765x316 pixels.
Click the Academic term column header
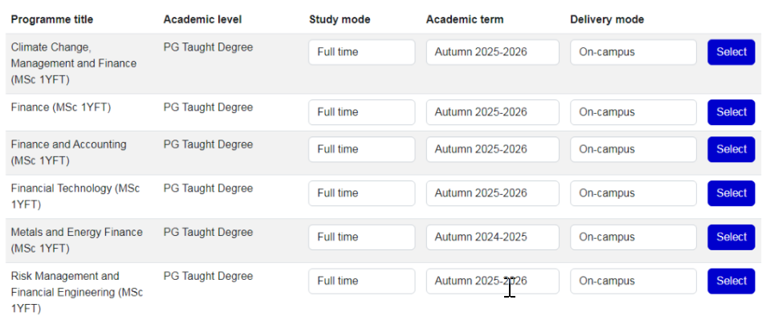(x=465, y=19)
